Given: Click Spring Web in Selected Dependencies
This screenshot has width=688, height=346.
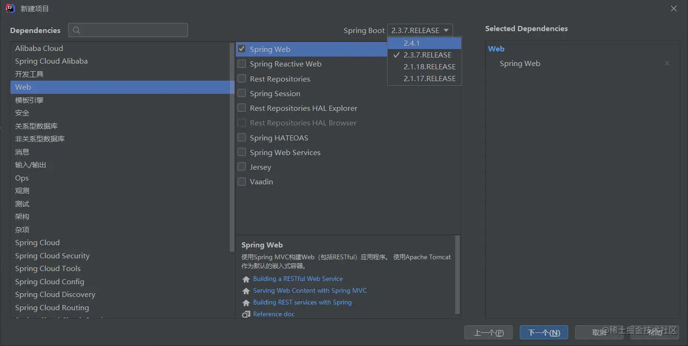Looking at the screenshot, I should [x=520, y=63].
